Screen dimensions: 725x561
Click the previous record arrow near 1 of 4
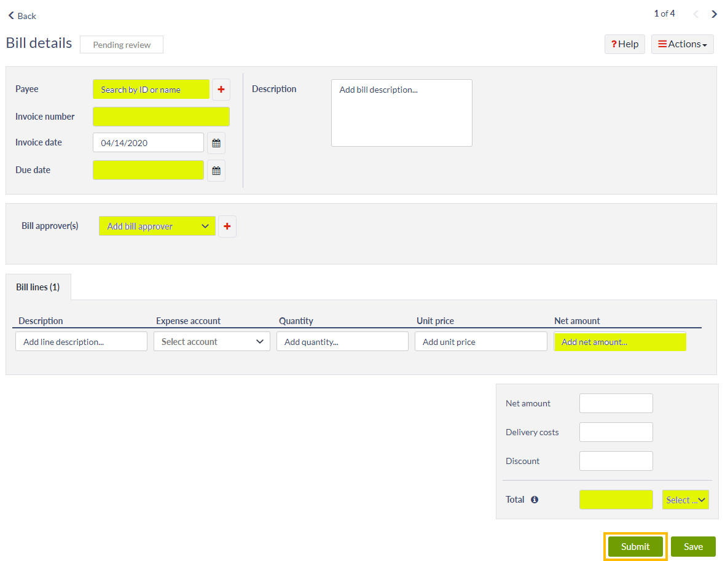tap(696, 13)
